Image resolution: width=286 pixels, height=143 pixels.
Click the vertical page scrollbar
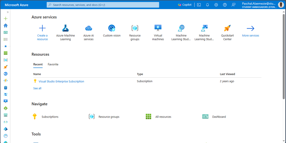coord(284,57)
